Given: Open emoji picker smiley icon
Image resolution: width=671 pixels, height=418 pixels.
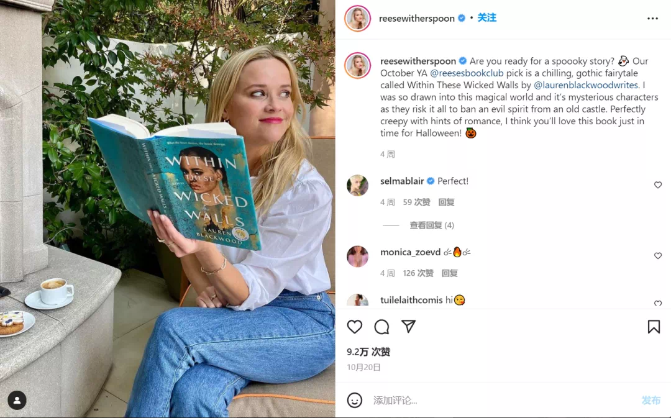Looking at the screenshot, I should (x=354, y=401).
